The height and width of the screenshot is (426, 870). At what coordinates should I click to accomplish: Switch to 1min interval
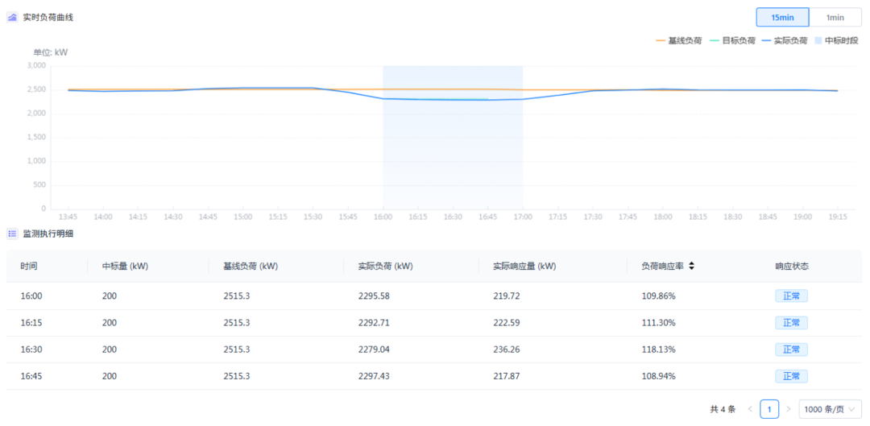[835, 17]
